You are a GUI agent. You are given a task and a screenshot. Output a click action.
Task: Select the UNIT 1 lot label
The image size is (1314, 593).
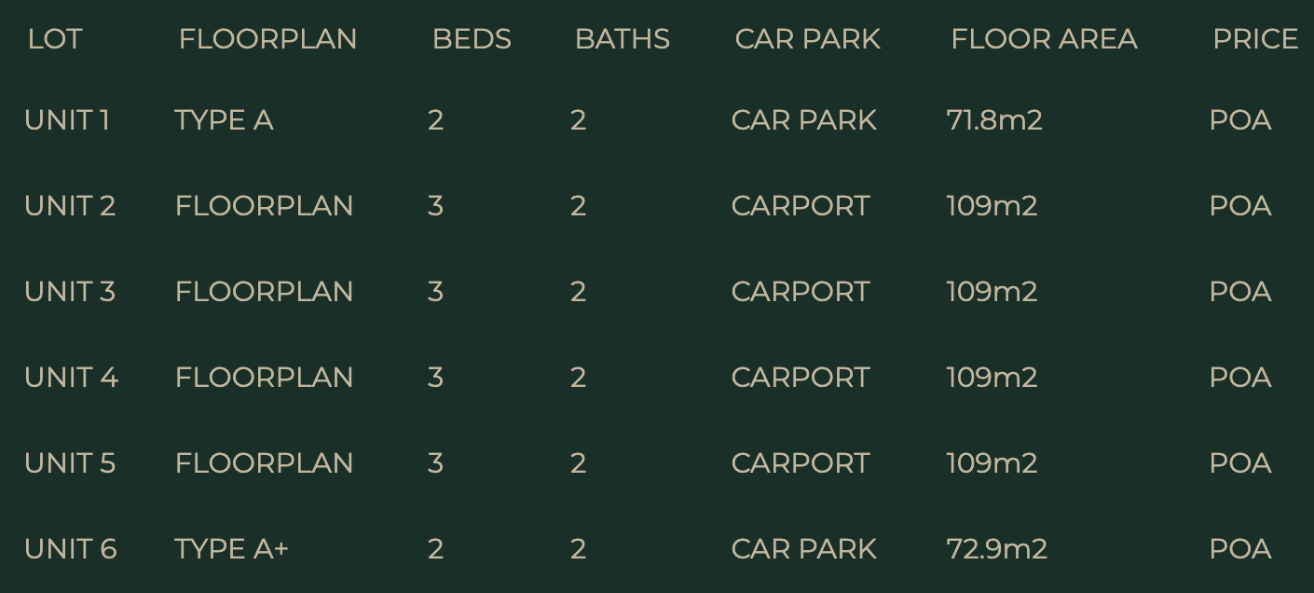[67, 120]
